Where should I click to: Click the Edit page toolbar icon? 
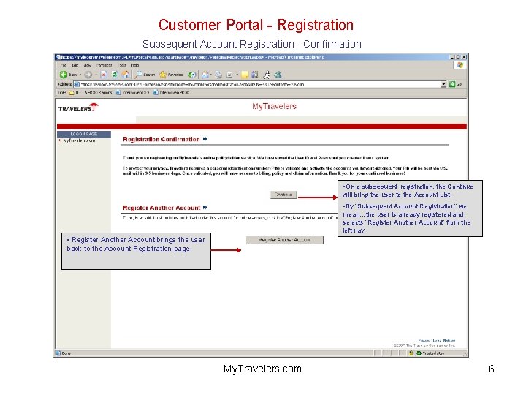pyautogui.click(x=230, y=75)
